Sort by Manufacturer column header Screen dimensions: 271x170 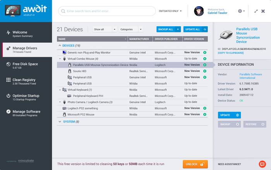pos(140,39)
